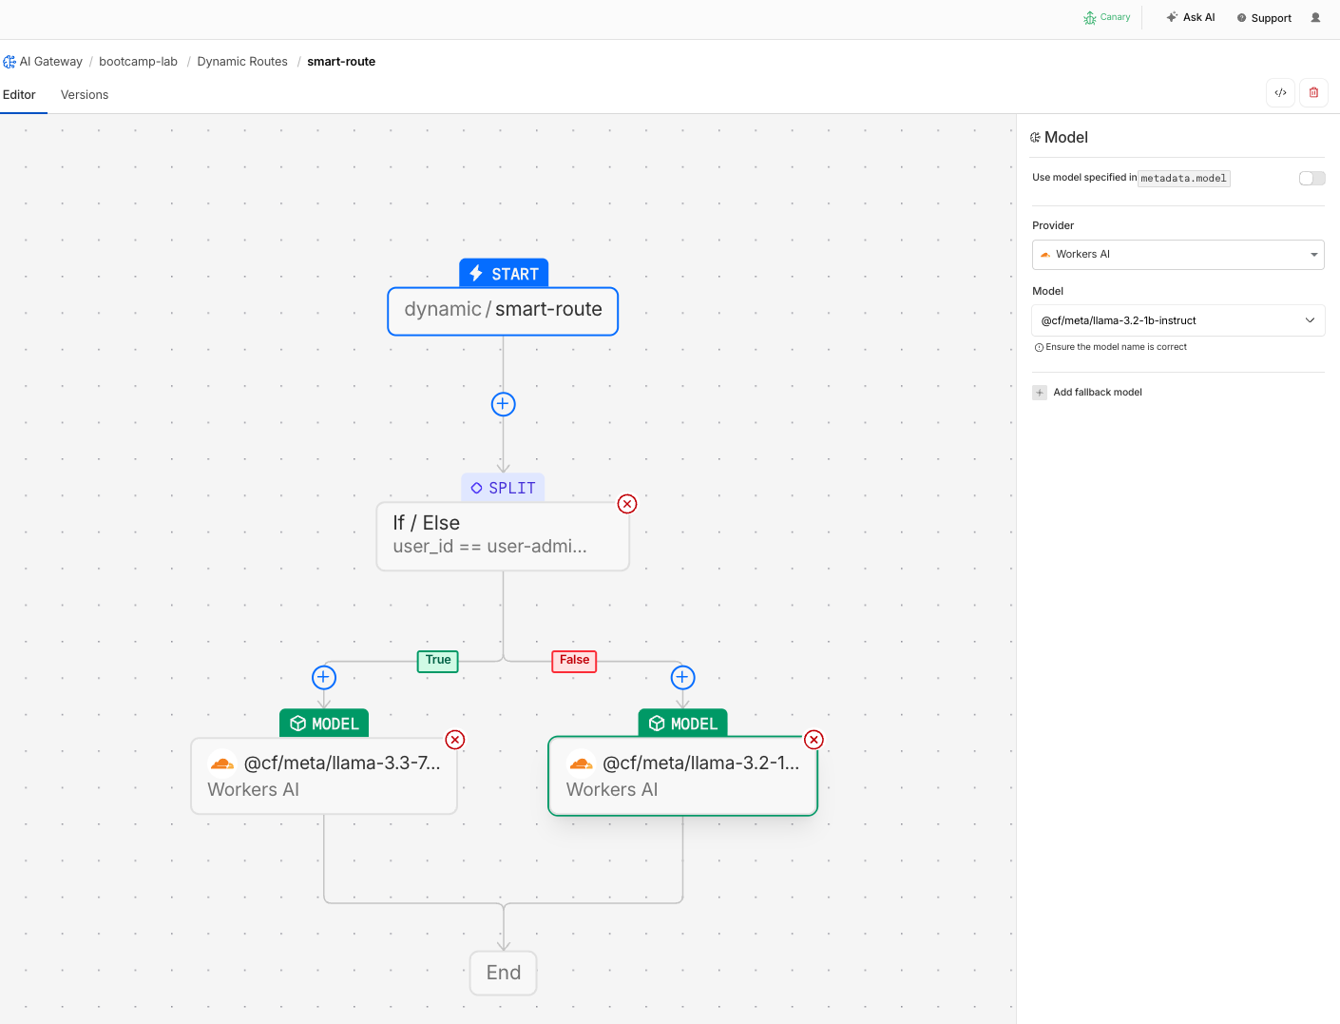
Task: Navigate to Dynamic Routes breadcrumb
Action: point(242,62)
